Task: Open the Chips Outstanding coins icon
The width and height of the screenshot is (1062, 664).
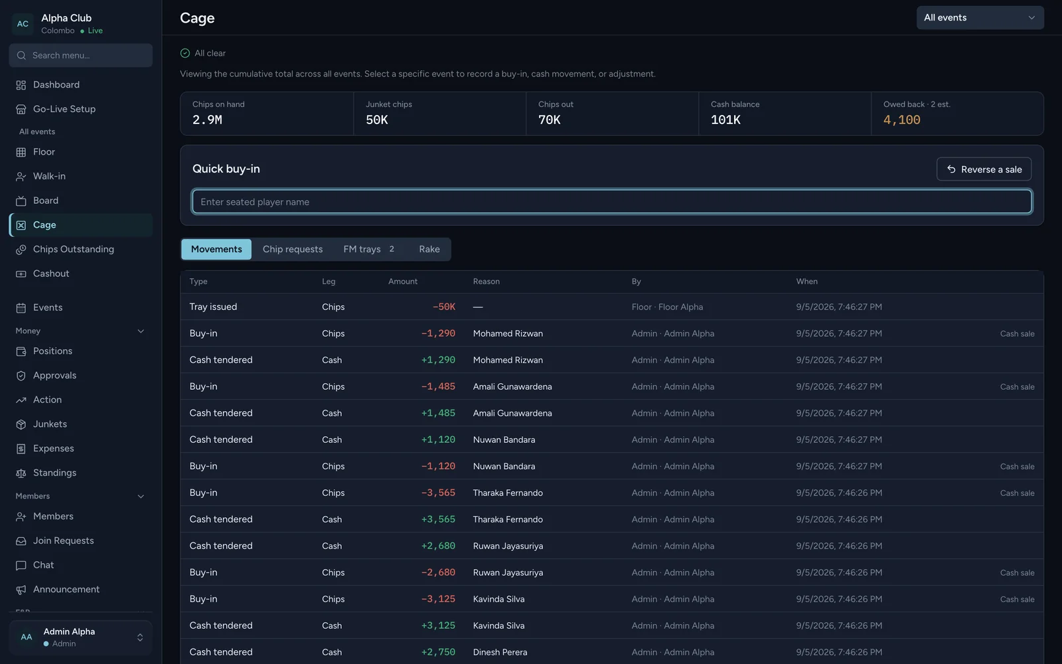Action: (21, 250)
